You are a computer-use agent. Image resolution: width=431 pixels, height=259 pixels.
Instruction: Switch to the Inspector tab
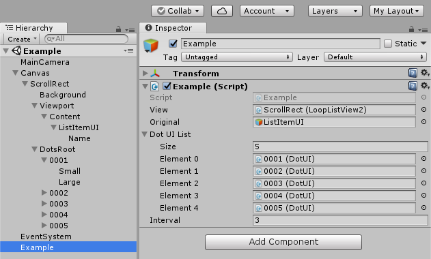(173, 28)
